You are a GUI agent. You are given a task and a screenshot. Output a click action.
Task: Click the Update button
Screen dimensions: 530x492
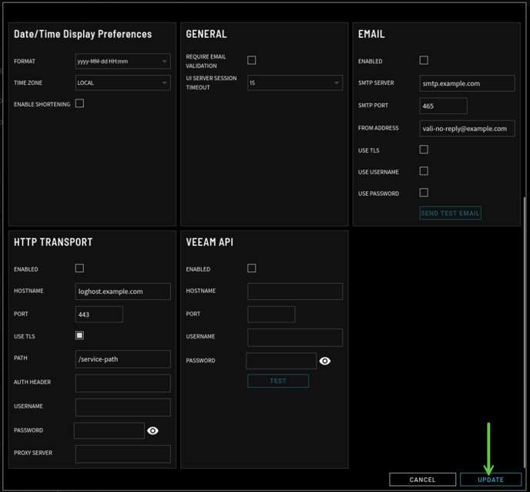pos(491,480)
